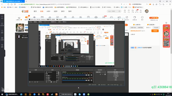
Task: Open Douyu user avatar in header
Action: pyautogui.click(x=147, y=11)
